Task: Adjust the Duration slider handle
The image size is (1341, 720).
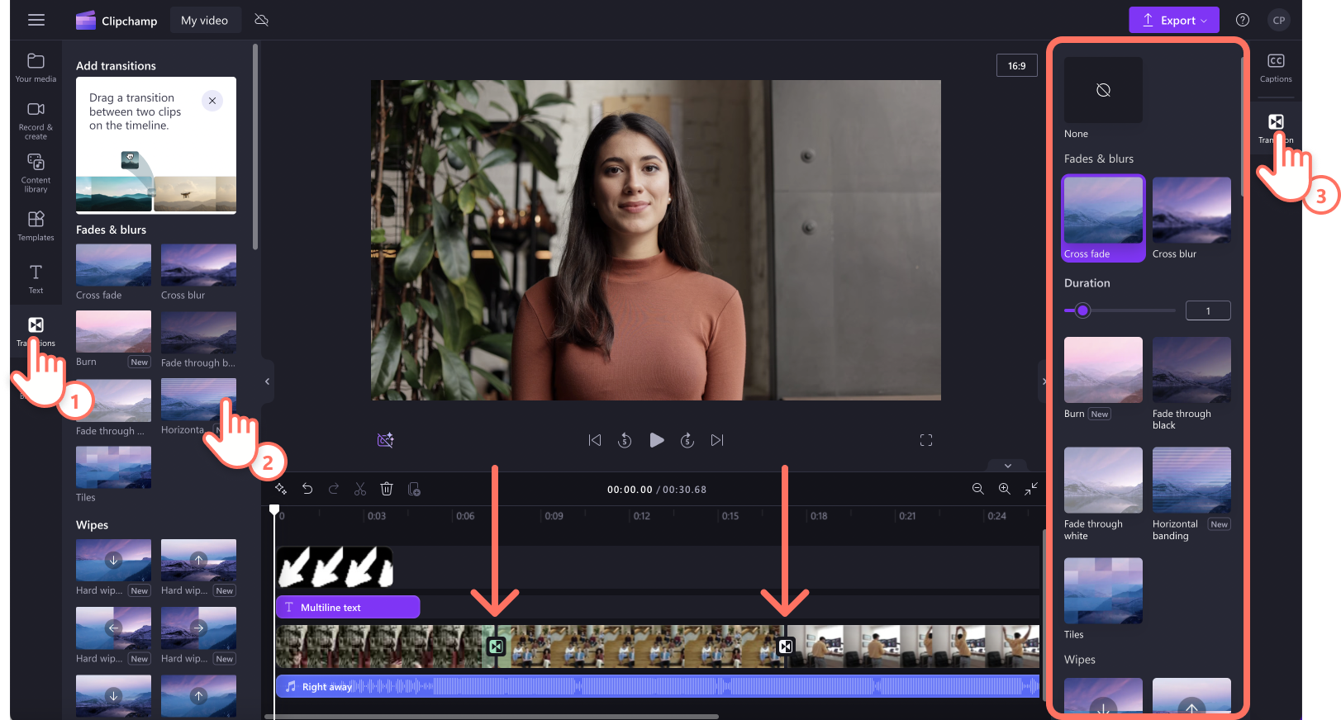Action: pos(1082,310)
